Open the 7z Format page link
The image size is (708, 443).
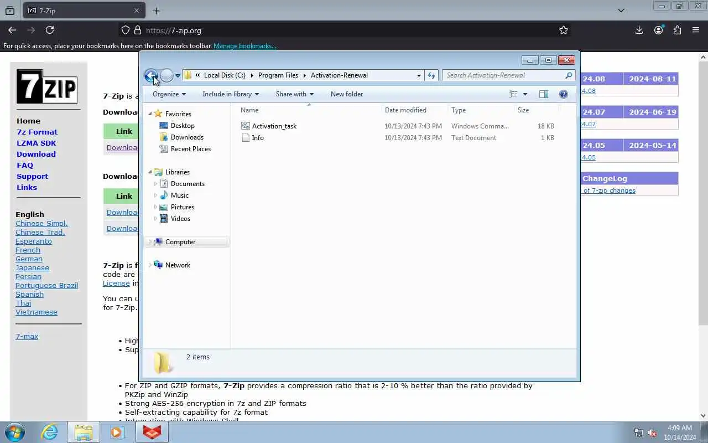coord(37,132)
